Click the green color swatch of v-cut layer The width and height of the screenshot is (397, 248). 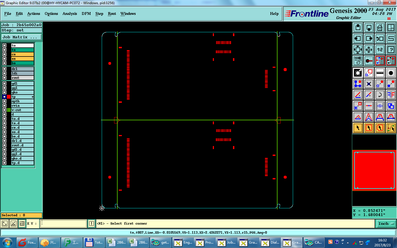(9, 110)
